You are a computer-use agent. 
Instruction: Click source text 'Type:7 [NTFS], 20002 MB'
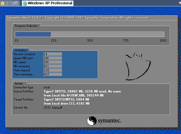point(63,91)
